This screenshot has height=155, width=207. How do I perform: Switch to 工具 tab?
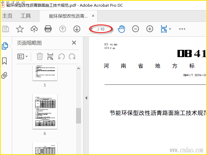click(26, 16)
